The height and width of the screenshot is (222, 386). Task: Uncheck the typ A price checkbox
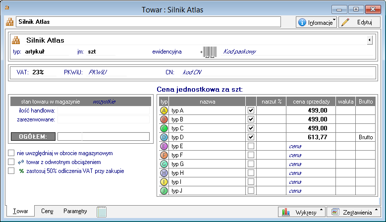[251, 111]
